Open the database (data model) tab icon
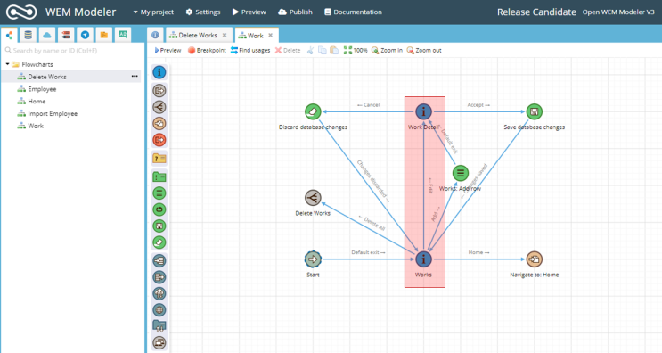 [x=28, y=35]
